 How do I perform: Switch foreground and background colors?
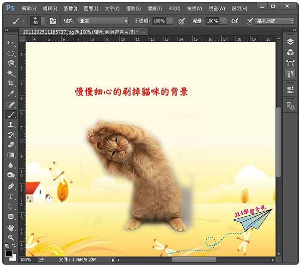coord(14,245)
